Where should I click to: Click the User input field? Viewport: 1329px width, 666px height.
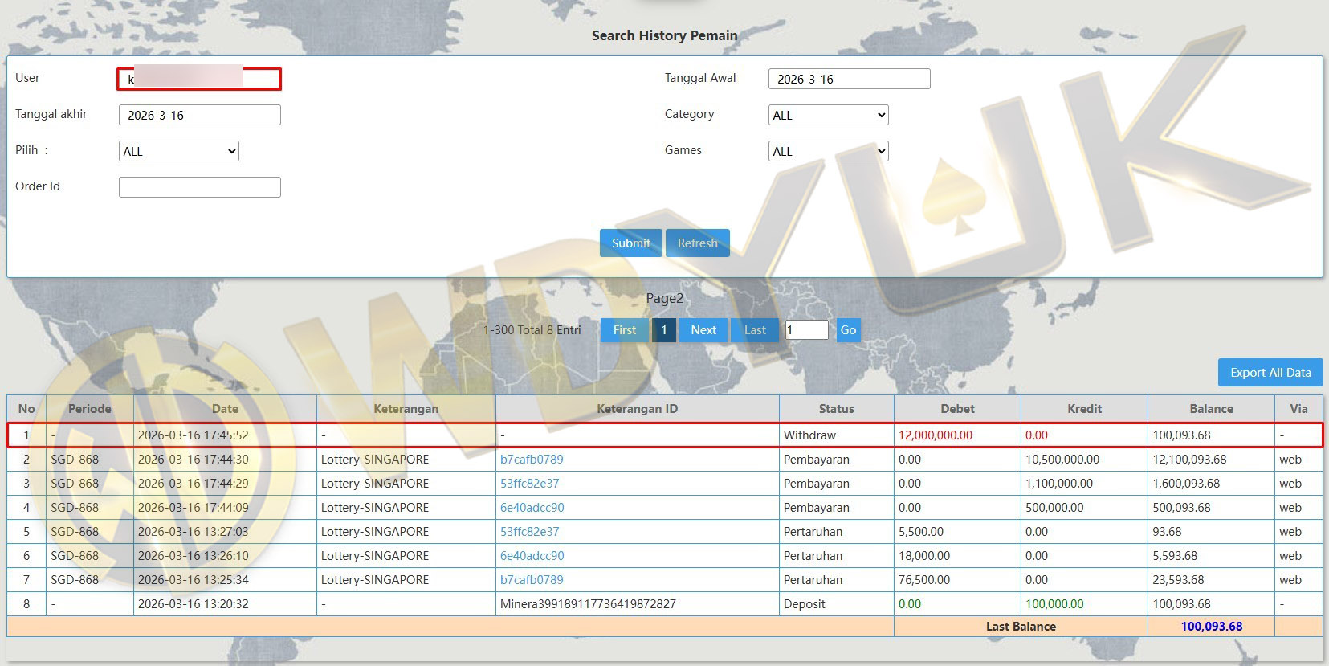pyautogui.click(x=199, y=79)
